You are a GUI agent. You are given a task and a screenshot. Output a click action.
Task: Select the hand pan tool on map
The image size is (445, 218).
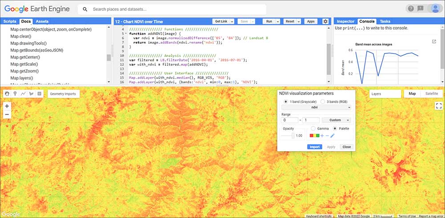7,94
